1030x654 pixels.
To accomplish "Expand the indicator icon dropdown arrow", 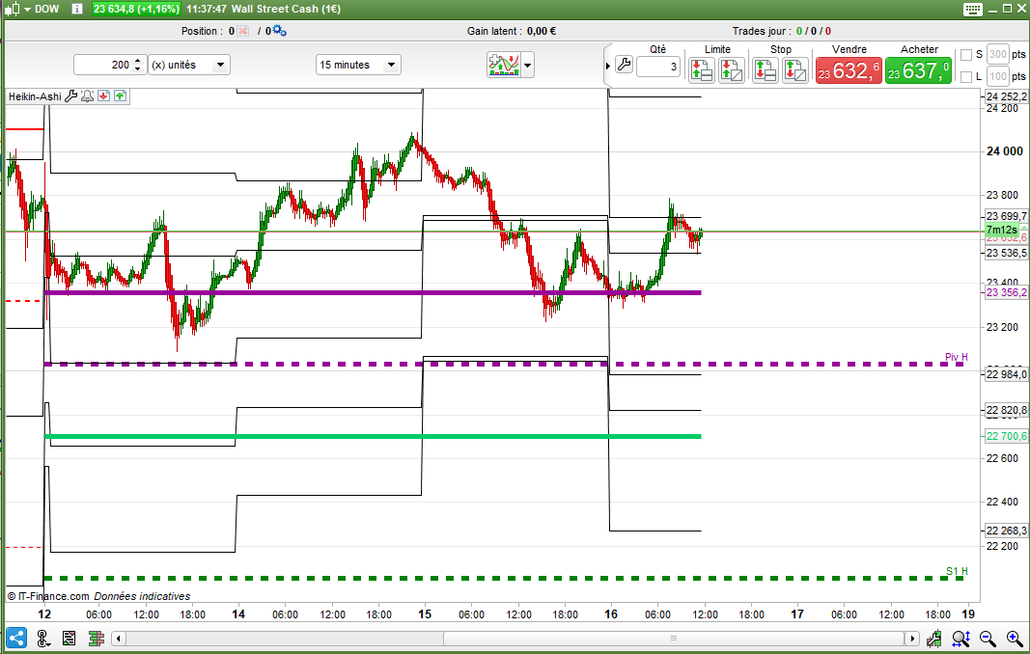I will (527, 65).
